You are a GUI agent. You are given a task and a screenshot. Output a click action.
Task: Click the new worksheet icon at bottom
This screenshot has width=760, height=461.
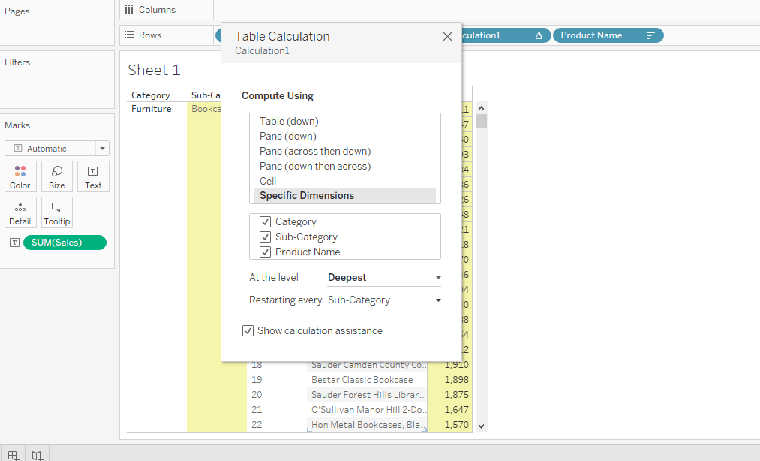(14, 454)
